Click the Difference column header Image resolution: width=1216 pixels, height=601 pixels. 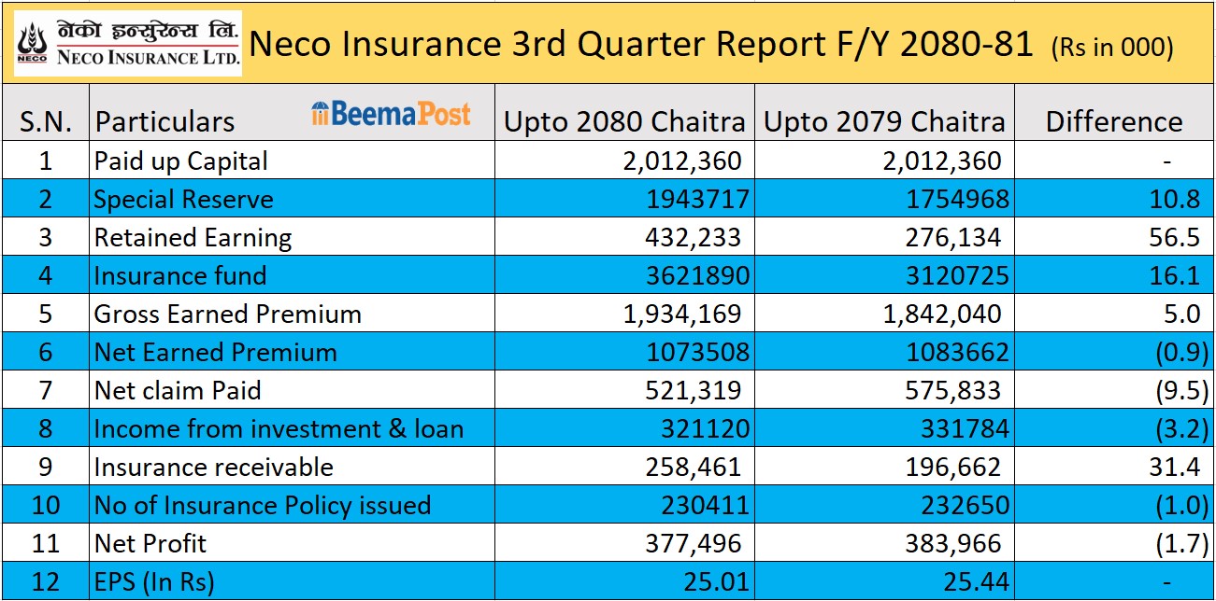[x=1113, y=121]
